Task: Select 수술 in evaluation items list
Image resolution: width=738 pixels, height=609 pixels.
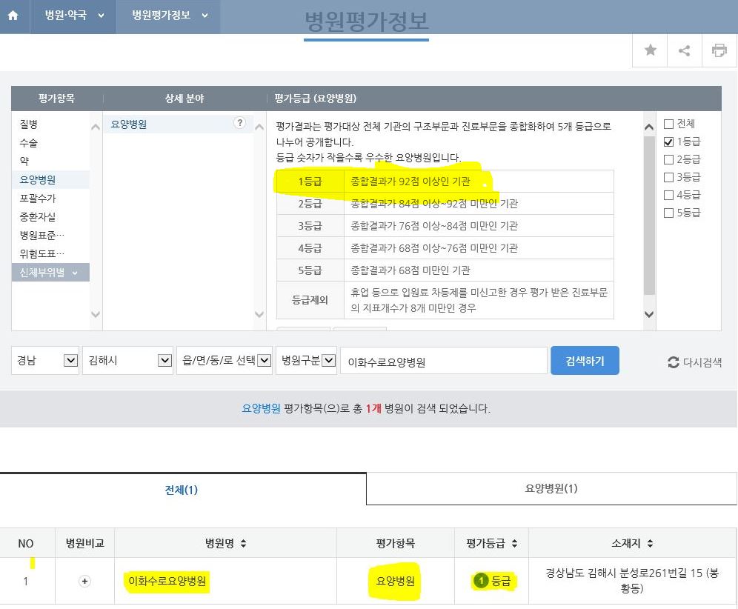Action: [29, 143]
